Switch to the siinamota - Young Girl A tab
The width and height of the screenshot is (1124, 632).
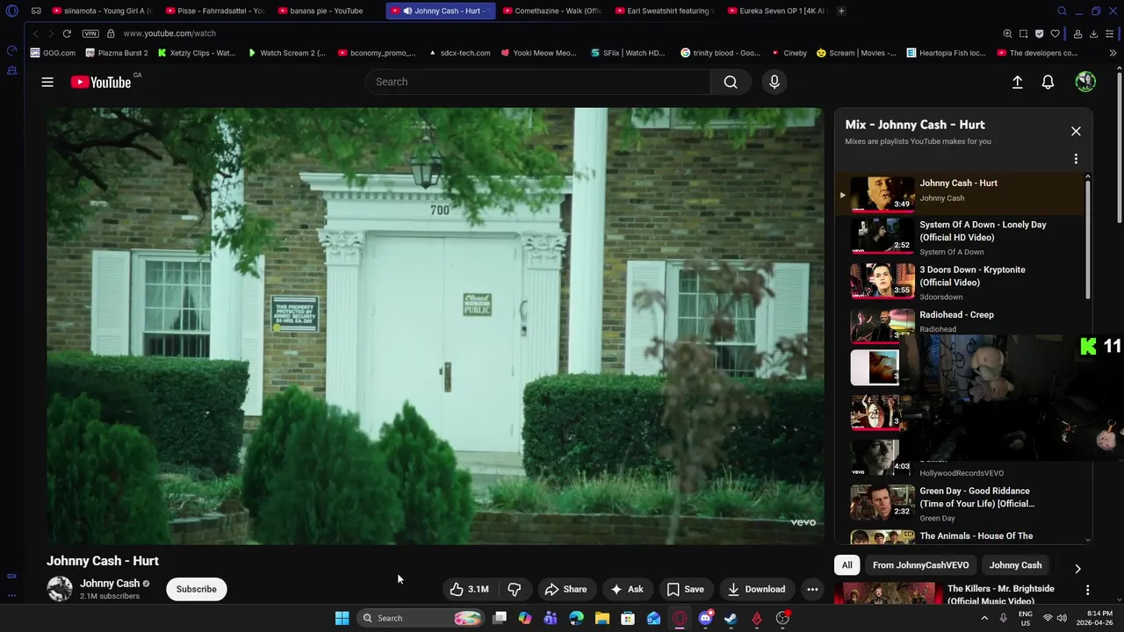102,11
